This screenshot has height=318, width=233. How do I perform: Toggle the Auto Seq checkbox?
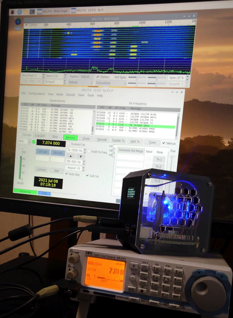pos(67,175)
